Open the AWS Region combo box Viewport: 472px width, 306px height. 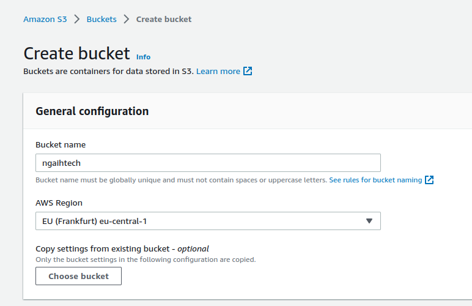pyautogui.click(x=208, y=221)
